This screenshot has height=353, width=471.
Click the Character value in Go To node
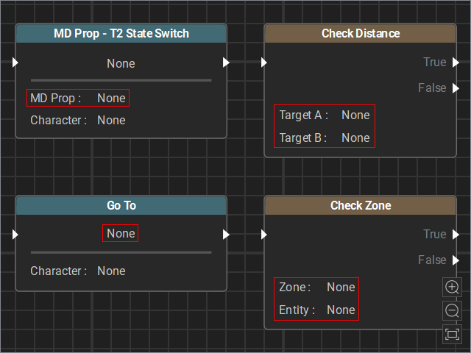point(111,271)
